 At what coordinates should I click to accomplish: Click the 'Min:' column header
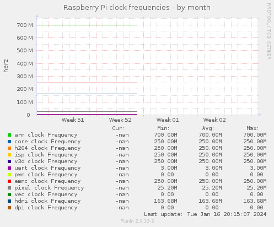[163, 128]
